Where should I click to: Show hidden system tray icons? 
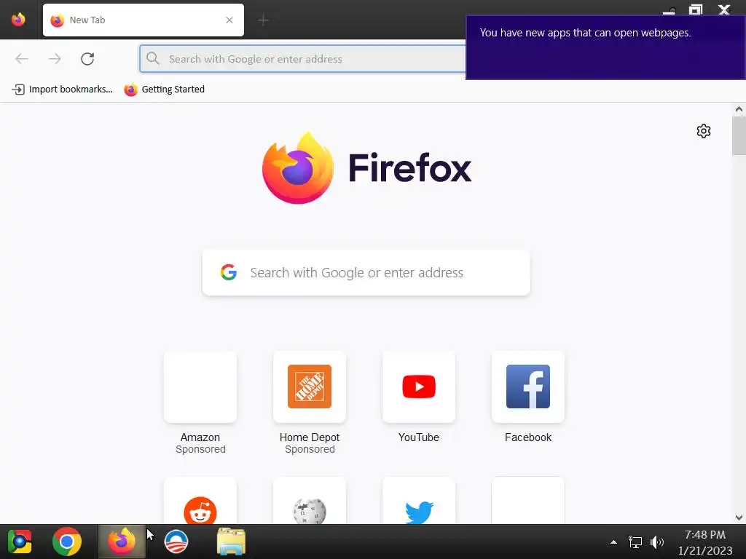(613, 542)
